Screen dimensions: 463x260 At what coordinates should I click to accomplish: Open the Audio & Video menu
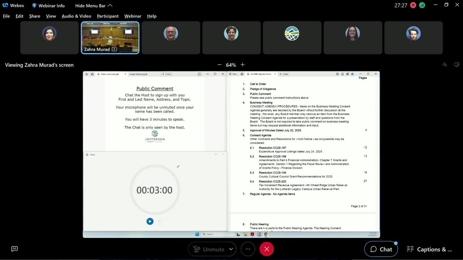76,16
